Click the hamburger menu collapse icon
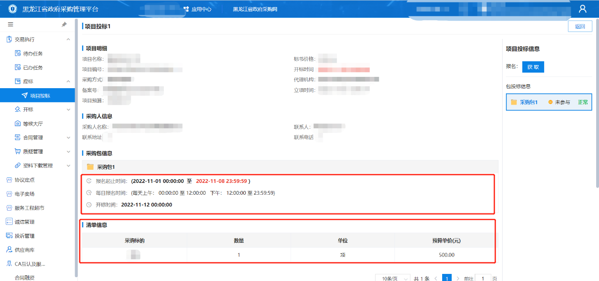 (10, 25)
